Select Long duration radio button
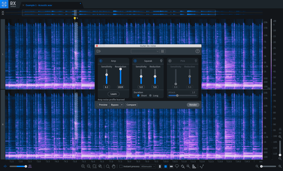Viewport: 283px width, 171px height. click(x=150, y=96)
